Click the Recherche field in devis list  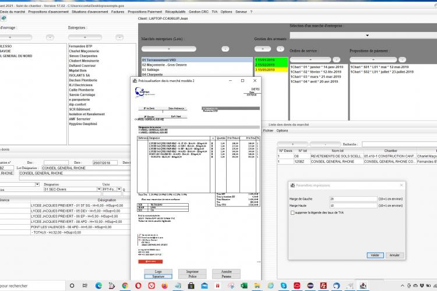pos(399,144)
